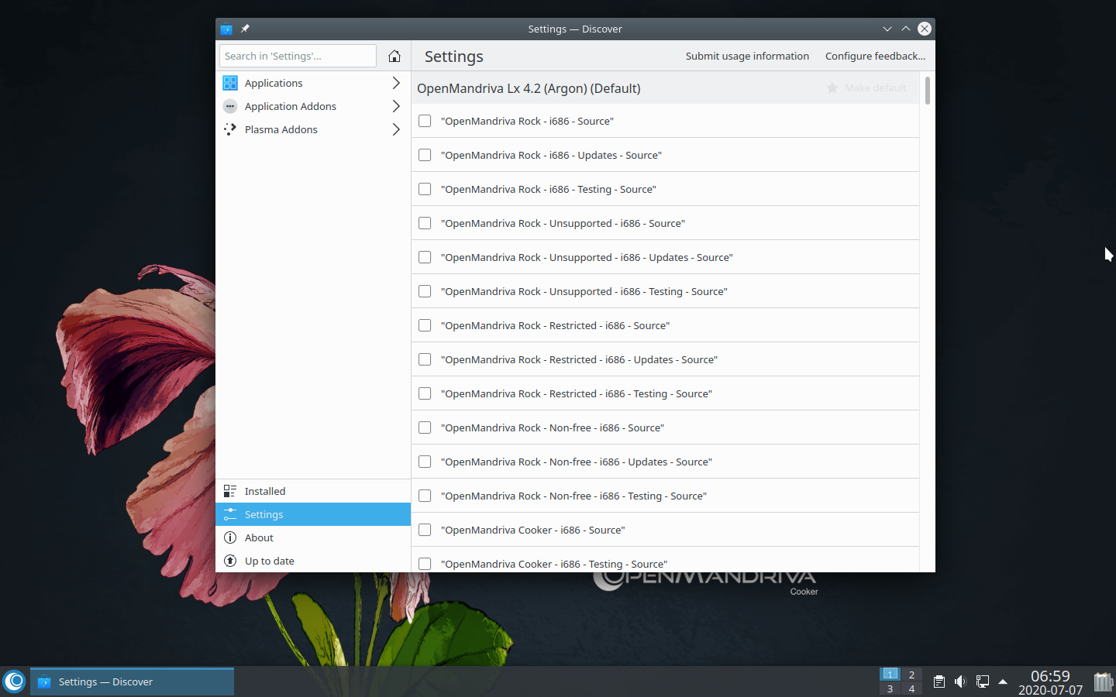Show hidden system tray icons arrow
The image size is (1116, 697).
pos(1003,682)
